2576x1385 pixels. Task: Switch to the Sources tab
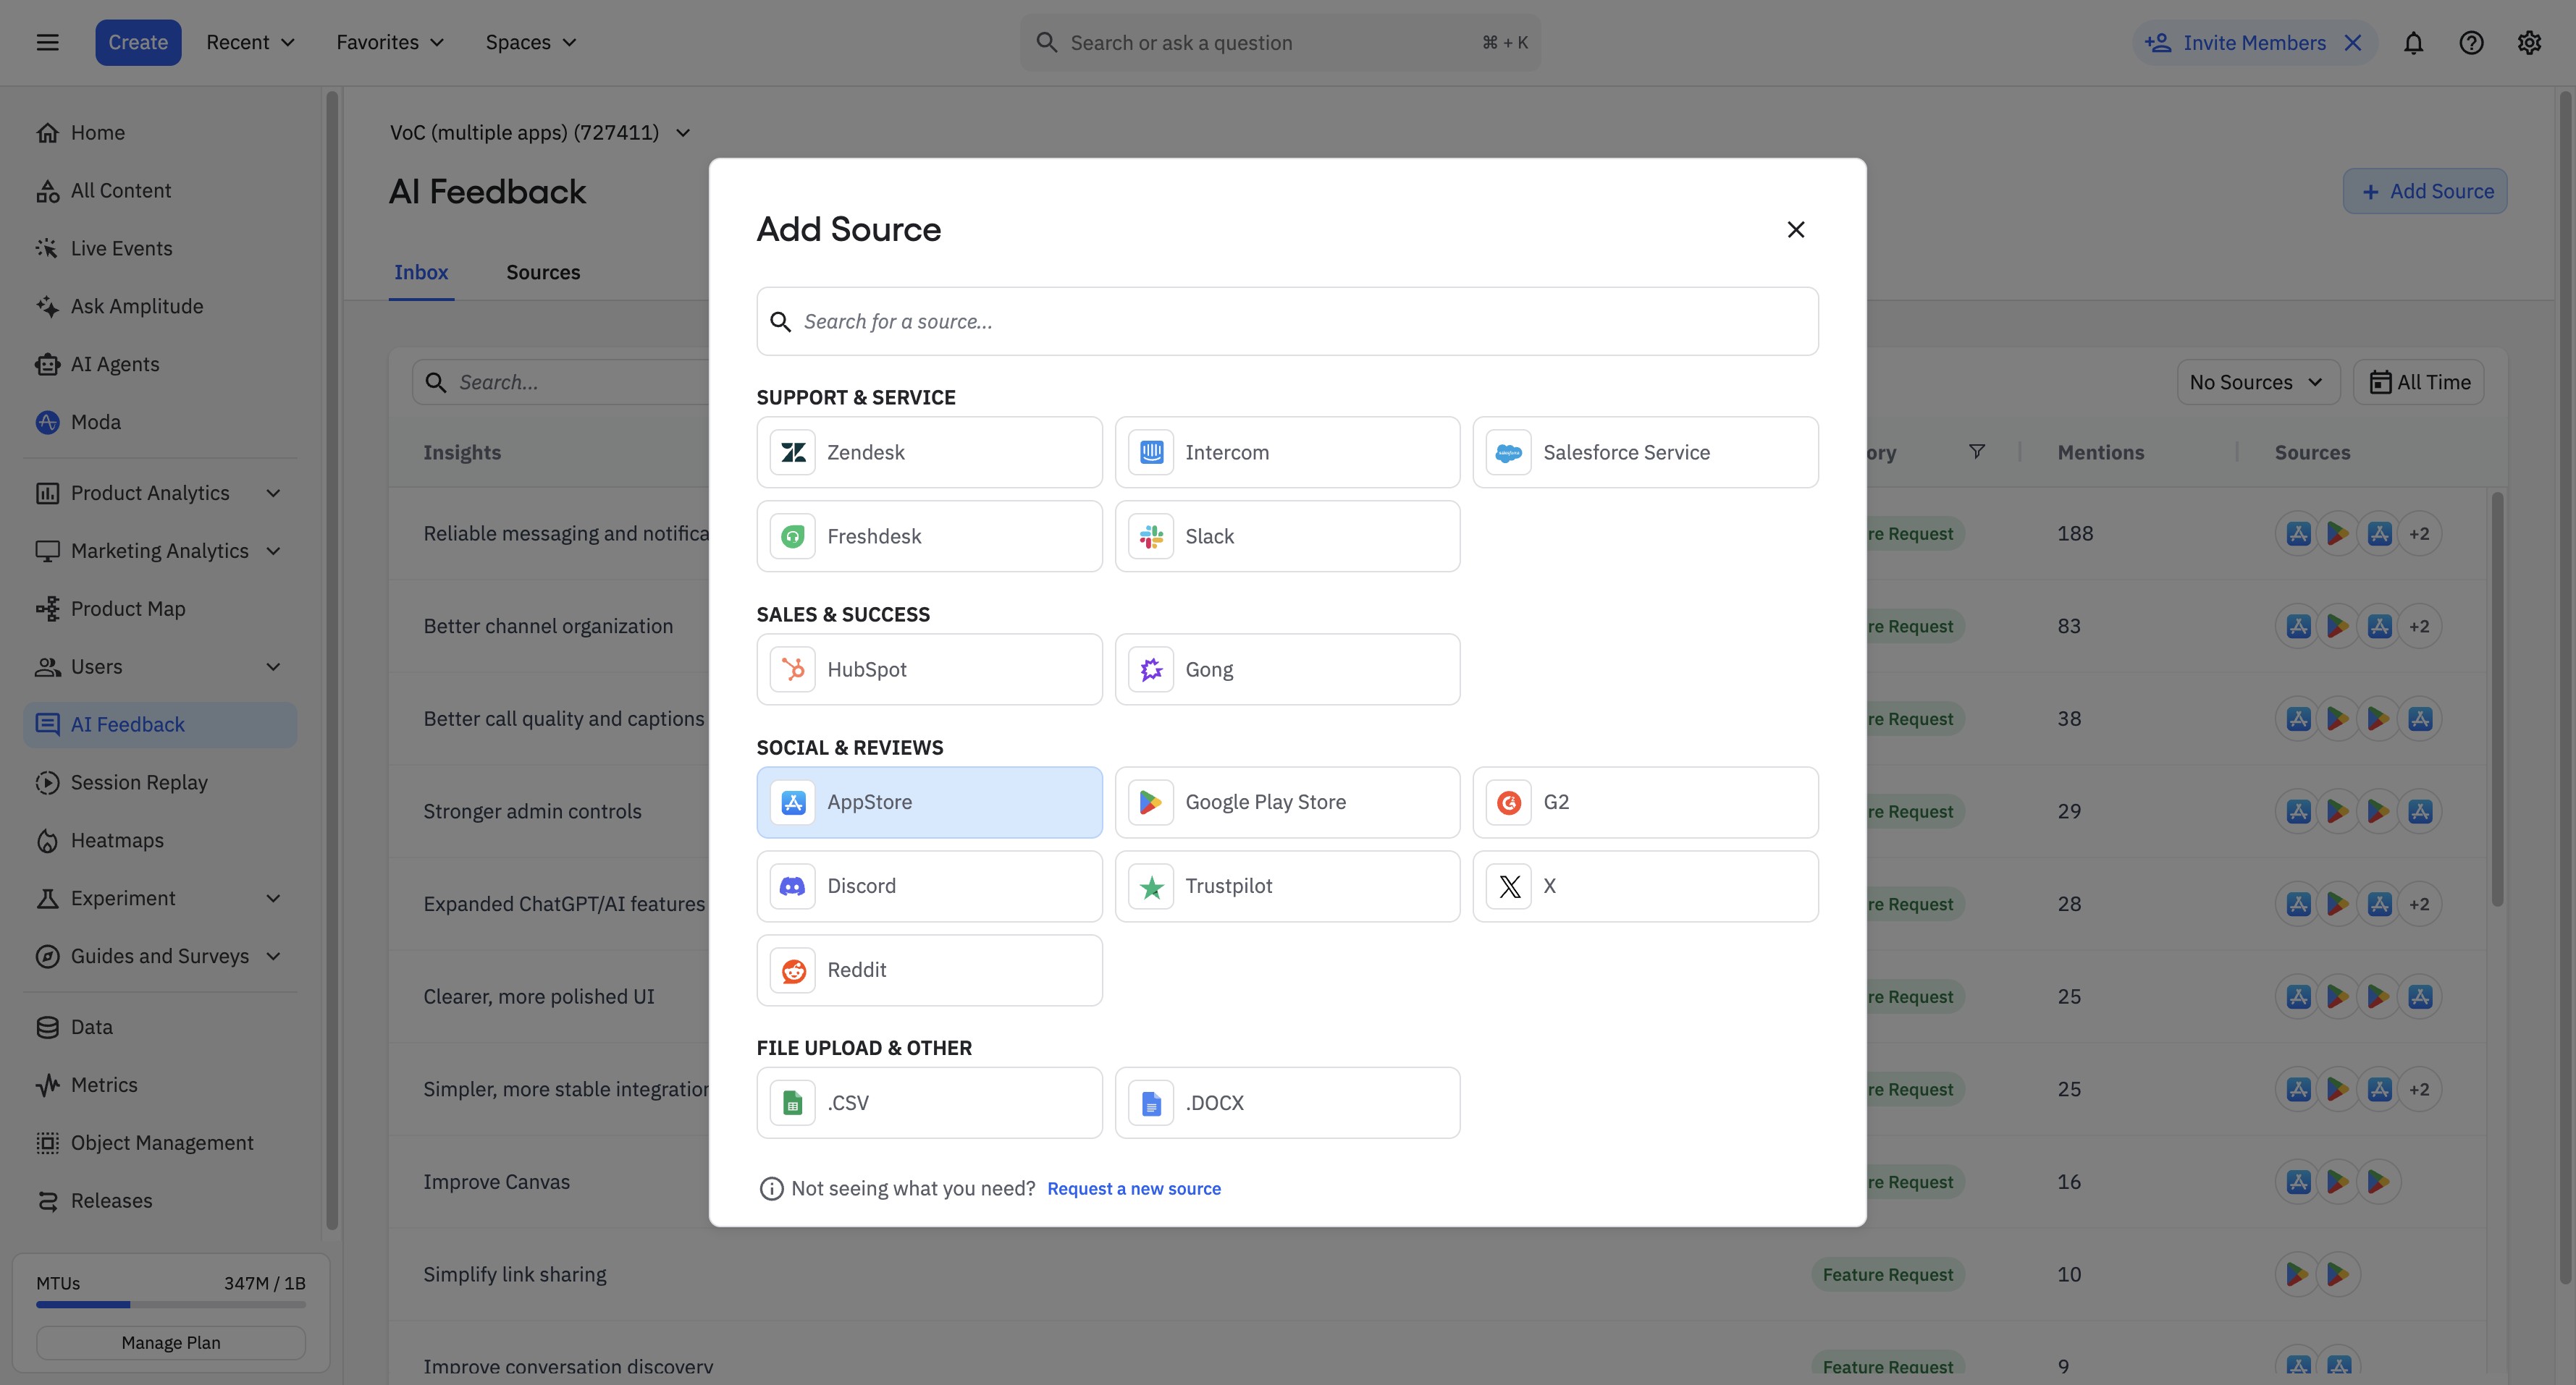point(543,273)
